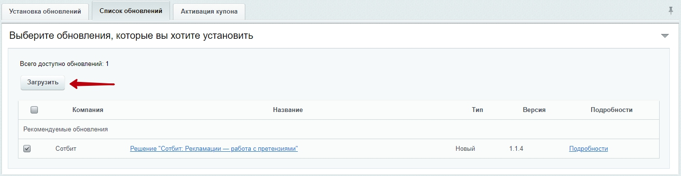Click the Новый type cell

click(465, 149)
